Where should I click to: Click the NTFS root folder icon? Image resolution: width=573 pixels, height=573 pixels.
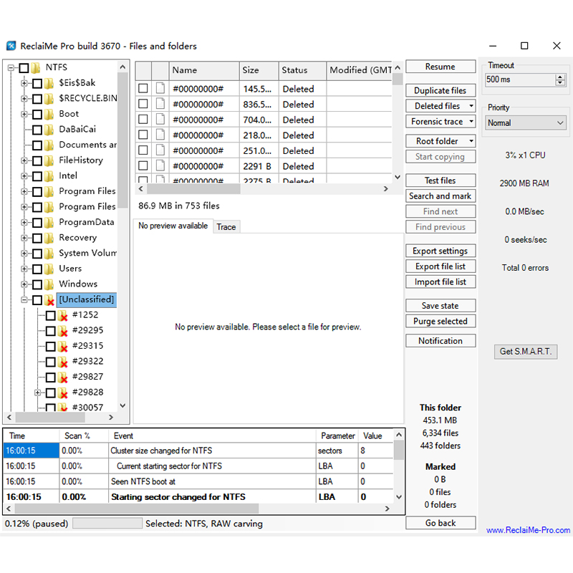(x=35, y=67)
